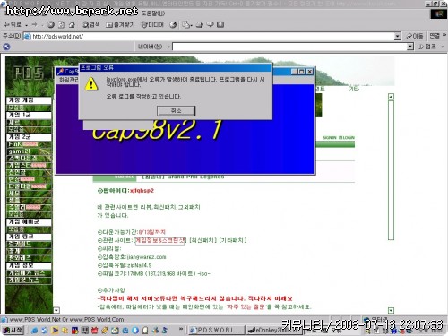This screenshot has height=336, width=448.
Task: Click the yellow warning icon in error dialog
Action: tap(91, 84)
